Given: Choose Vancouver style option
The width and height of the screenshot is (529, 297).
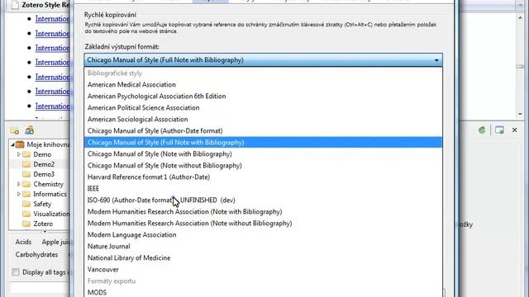Looking at the screenshot, I should pyautogui.click(x=263, y=270).
